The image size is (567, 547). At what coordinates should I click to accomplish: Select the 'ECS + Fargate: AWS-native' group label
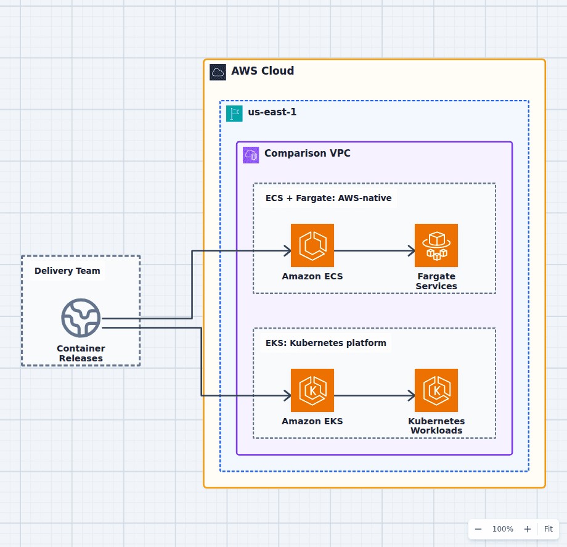[328, 198]
